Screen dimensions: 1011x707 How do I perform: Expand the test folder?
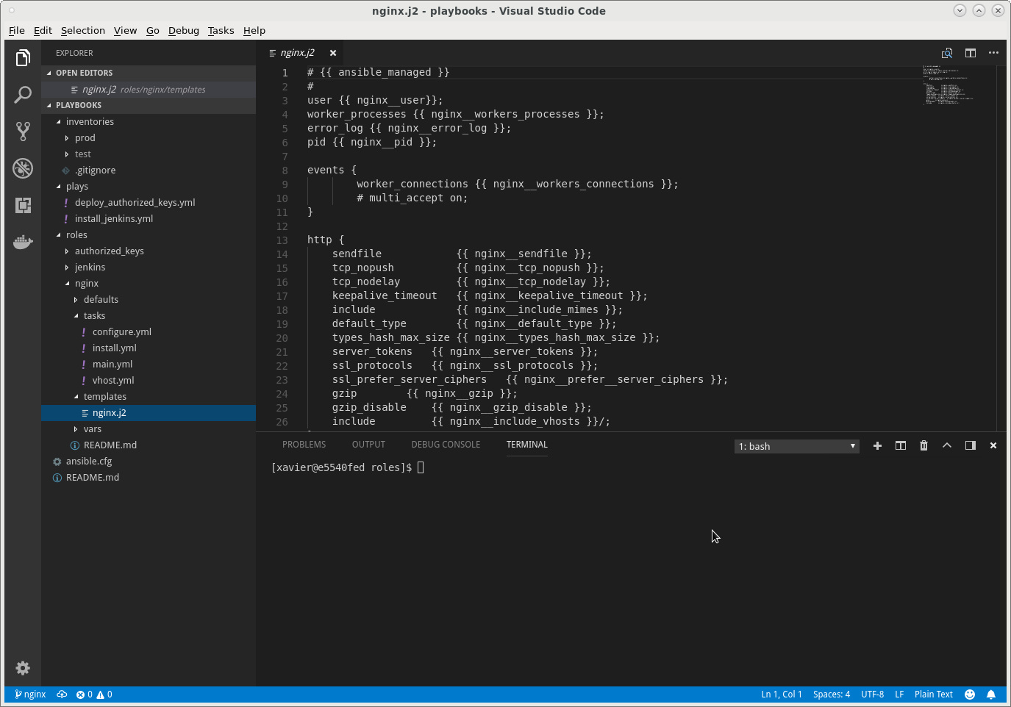[149, 154]
